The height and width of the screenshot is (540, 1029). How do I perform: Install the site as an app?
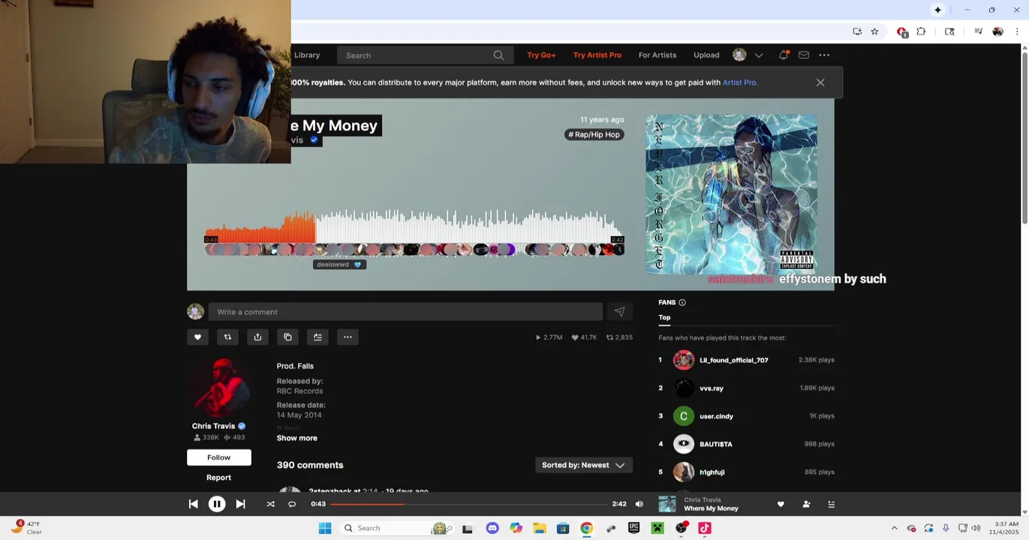click(x=857, y=31)
